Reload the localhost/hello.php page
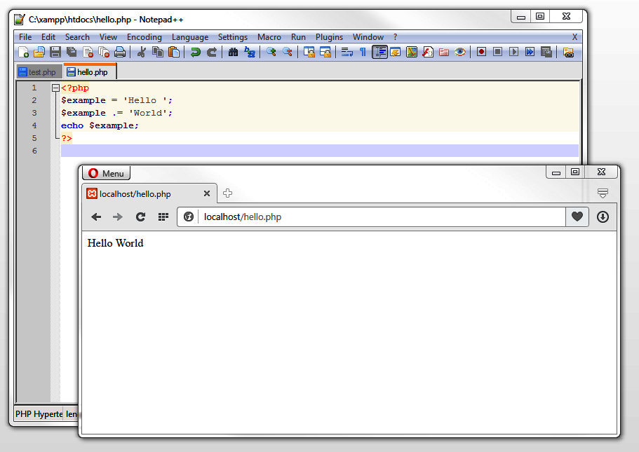The width and height of the screenshot is (639, 452). tap(140, 217)
